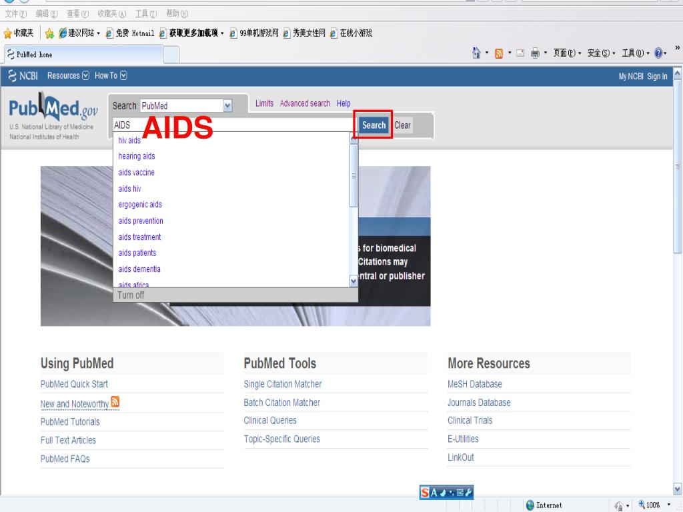Screen dimensions: 683x512
Task: Click the wrench icon on the IME bar
Action: click(469, 493)
